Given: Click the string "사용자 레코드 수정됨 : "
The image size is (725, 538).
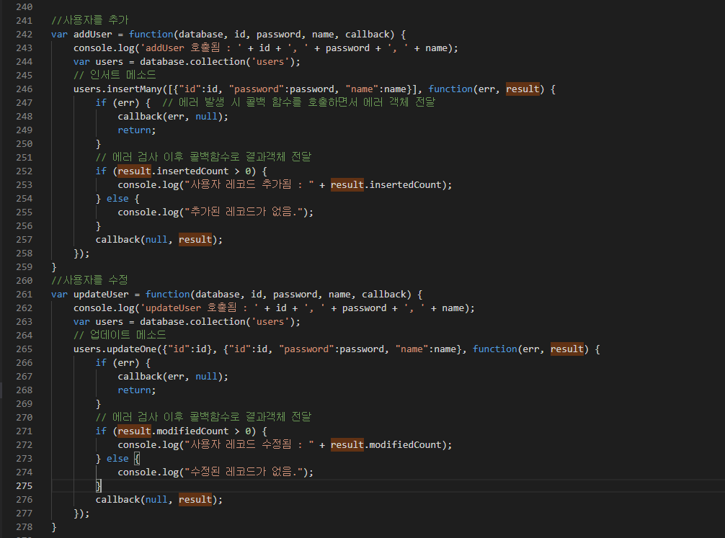Looking at the screenshot, I should click(249, 444).
